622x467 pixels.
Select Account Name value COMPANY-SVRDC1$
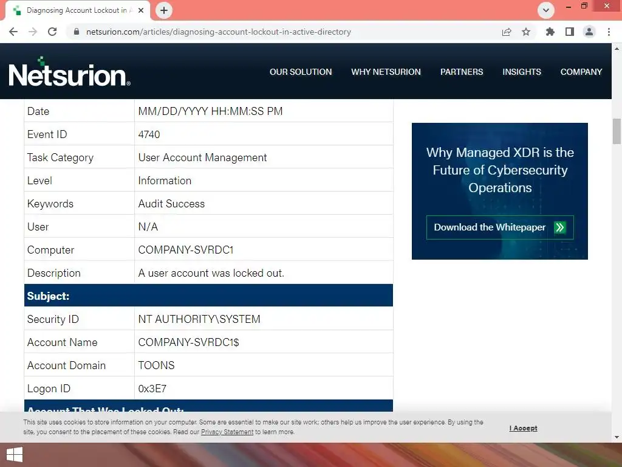coord(188,342)
